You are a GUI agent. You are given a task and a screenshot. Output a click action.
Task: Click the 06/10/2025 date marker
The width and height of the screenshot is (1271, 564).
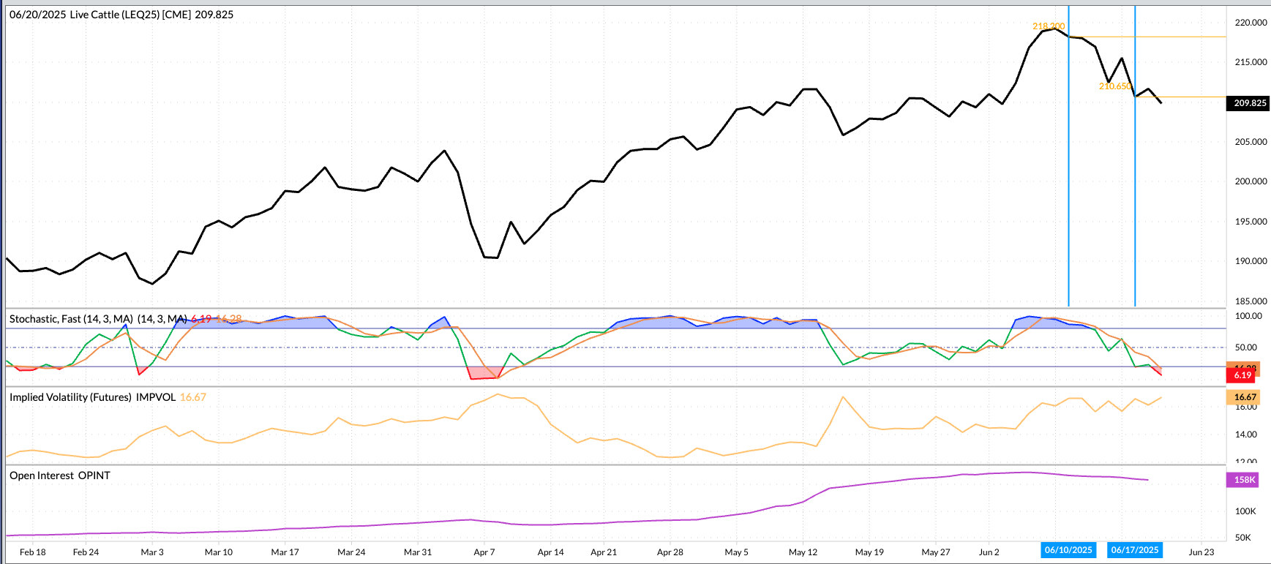pyautogui.click(x=1068, y=550)
